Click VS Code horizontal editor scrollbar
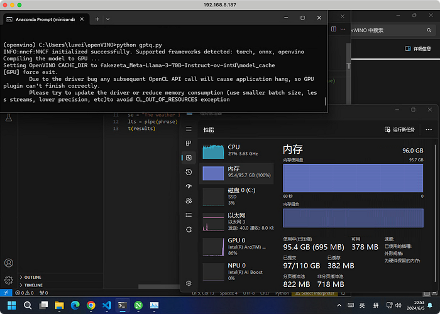 pyautogui.click(x=159, y=286)
